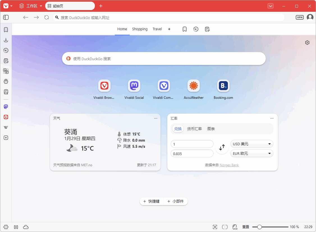Click the VPN button in address bar
This screenshot has width=316, height=232.
tap(300, 17)
